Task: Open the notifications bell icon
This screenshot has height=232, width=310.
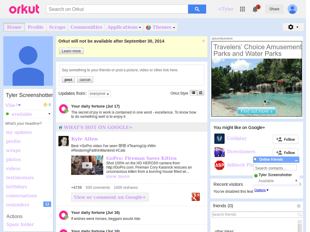Action: click(x=255, y=9)
